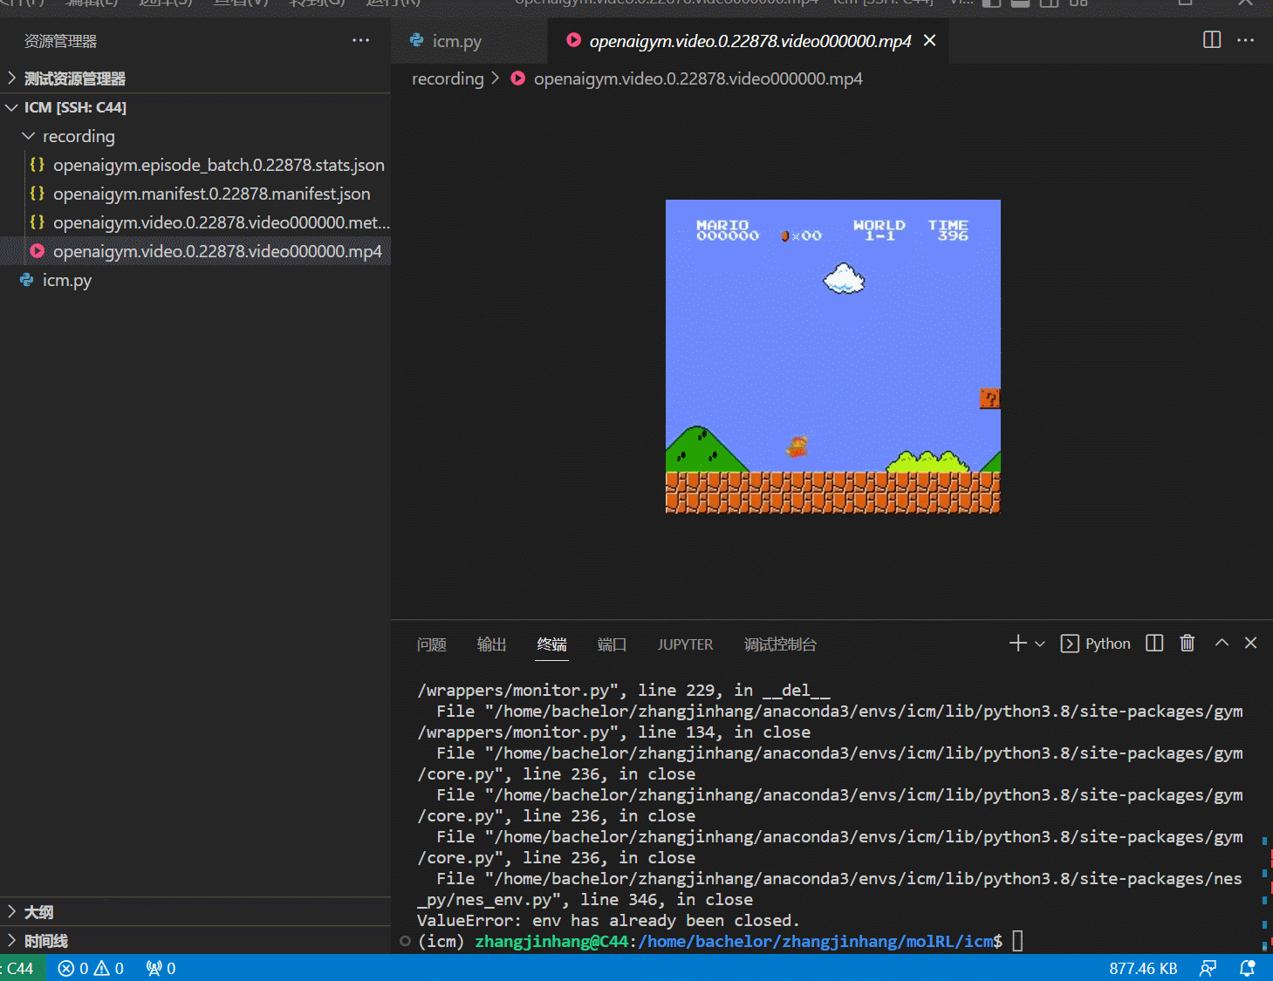The height and width of the screenshot is (981, 1273).
Task: Expand the 测试资源管理器 section
Action: (195, 78)
